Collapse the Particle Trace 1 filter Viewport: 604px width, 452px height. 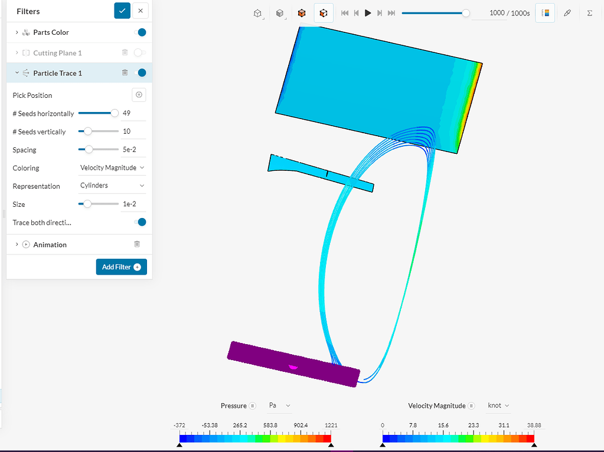pyautogui.click(x=16, y=72)
